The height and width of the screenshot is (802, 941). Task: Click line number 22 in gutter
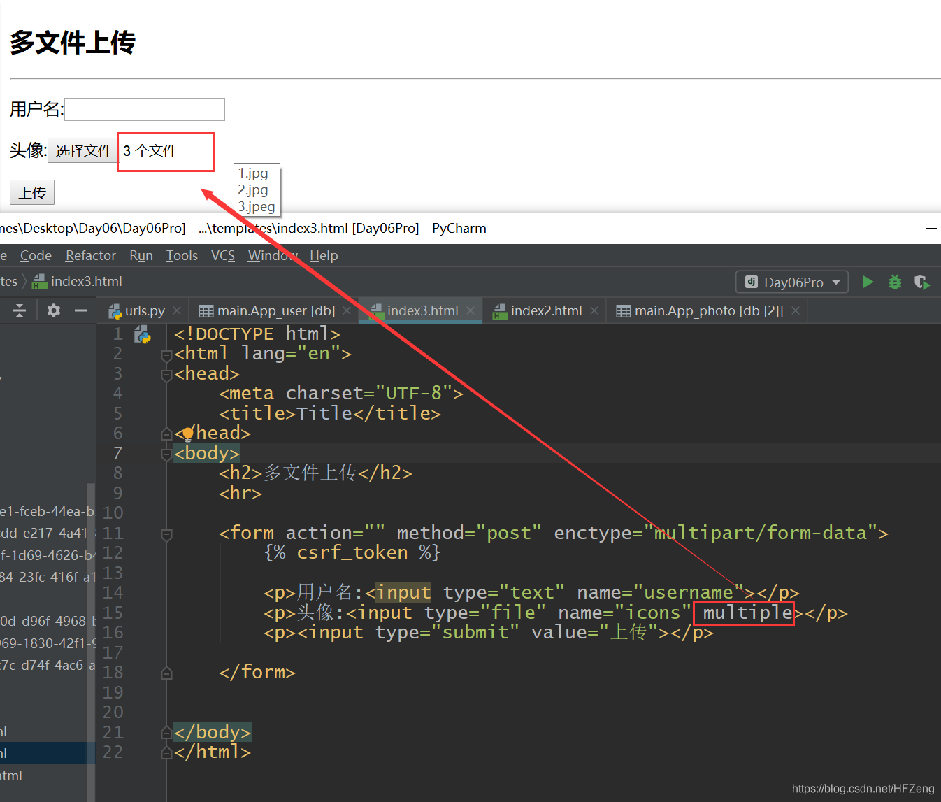(x=113, y=752)
